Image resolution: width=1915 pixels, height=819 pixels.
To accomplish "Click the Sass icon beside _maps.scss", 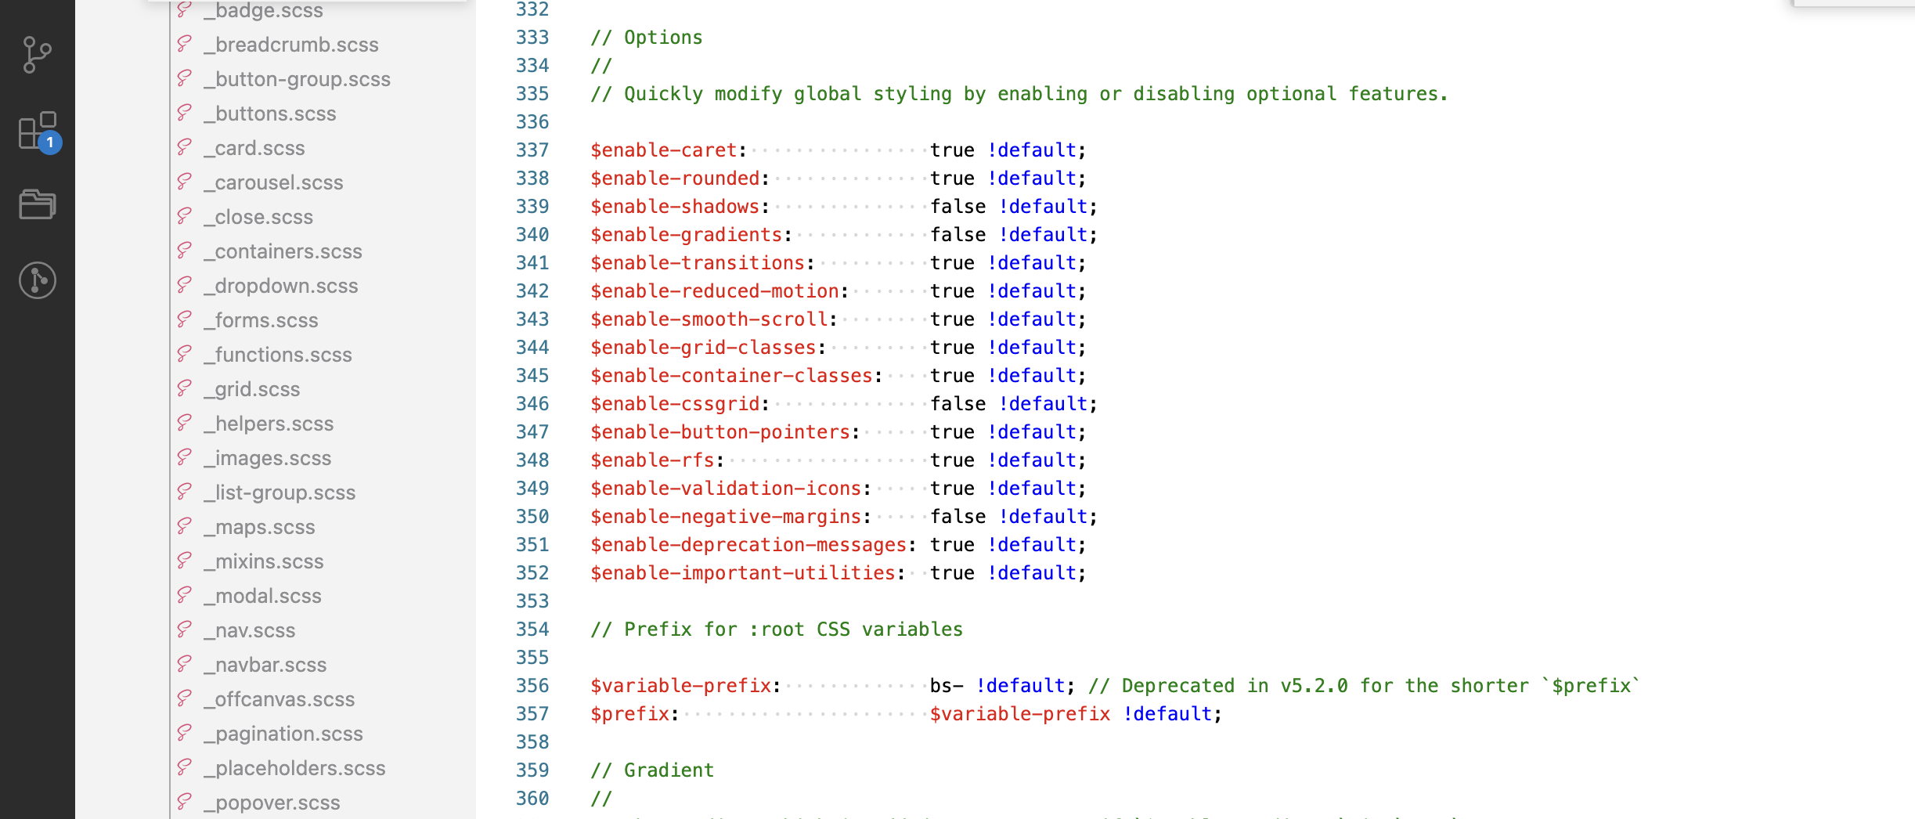I will (185, 526).
